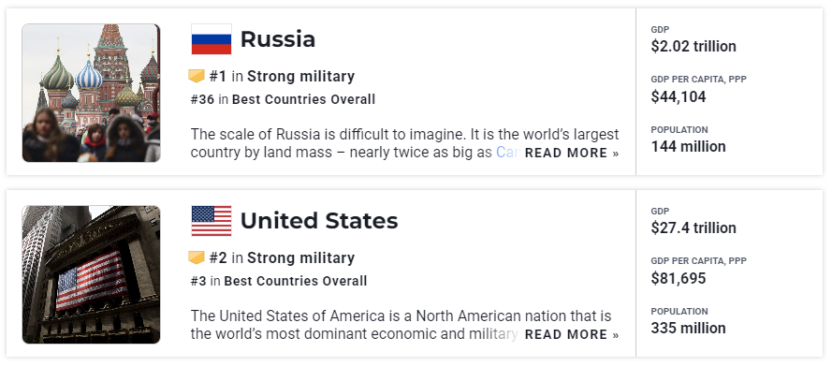Click the Russia description paragraph text
The image size is (832, 367).
click(404, 143)
